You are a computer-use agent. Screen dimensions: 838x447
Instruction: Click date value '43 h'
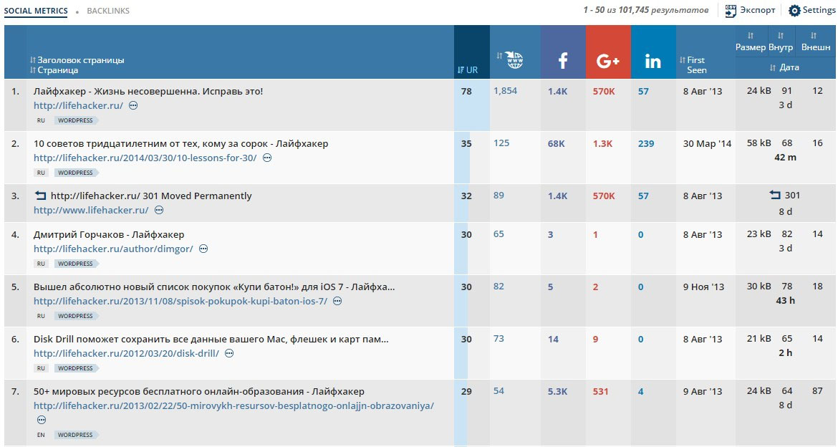coord(785,300)
